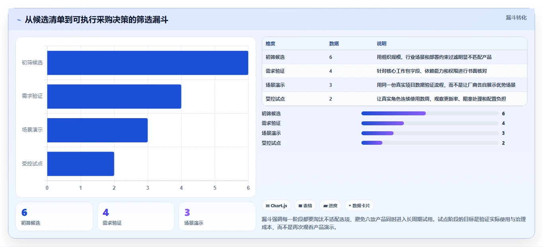
Task: Click the value 4 in the table
Action: tap(331, 71)
